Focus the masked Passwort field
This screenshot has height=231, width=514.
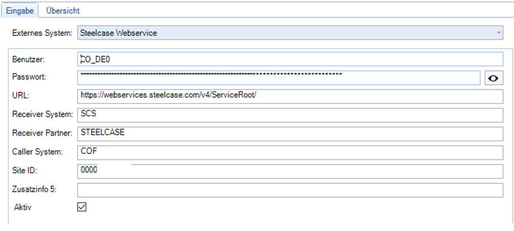pyautogui.click(x=278, y=78)
